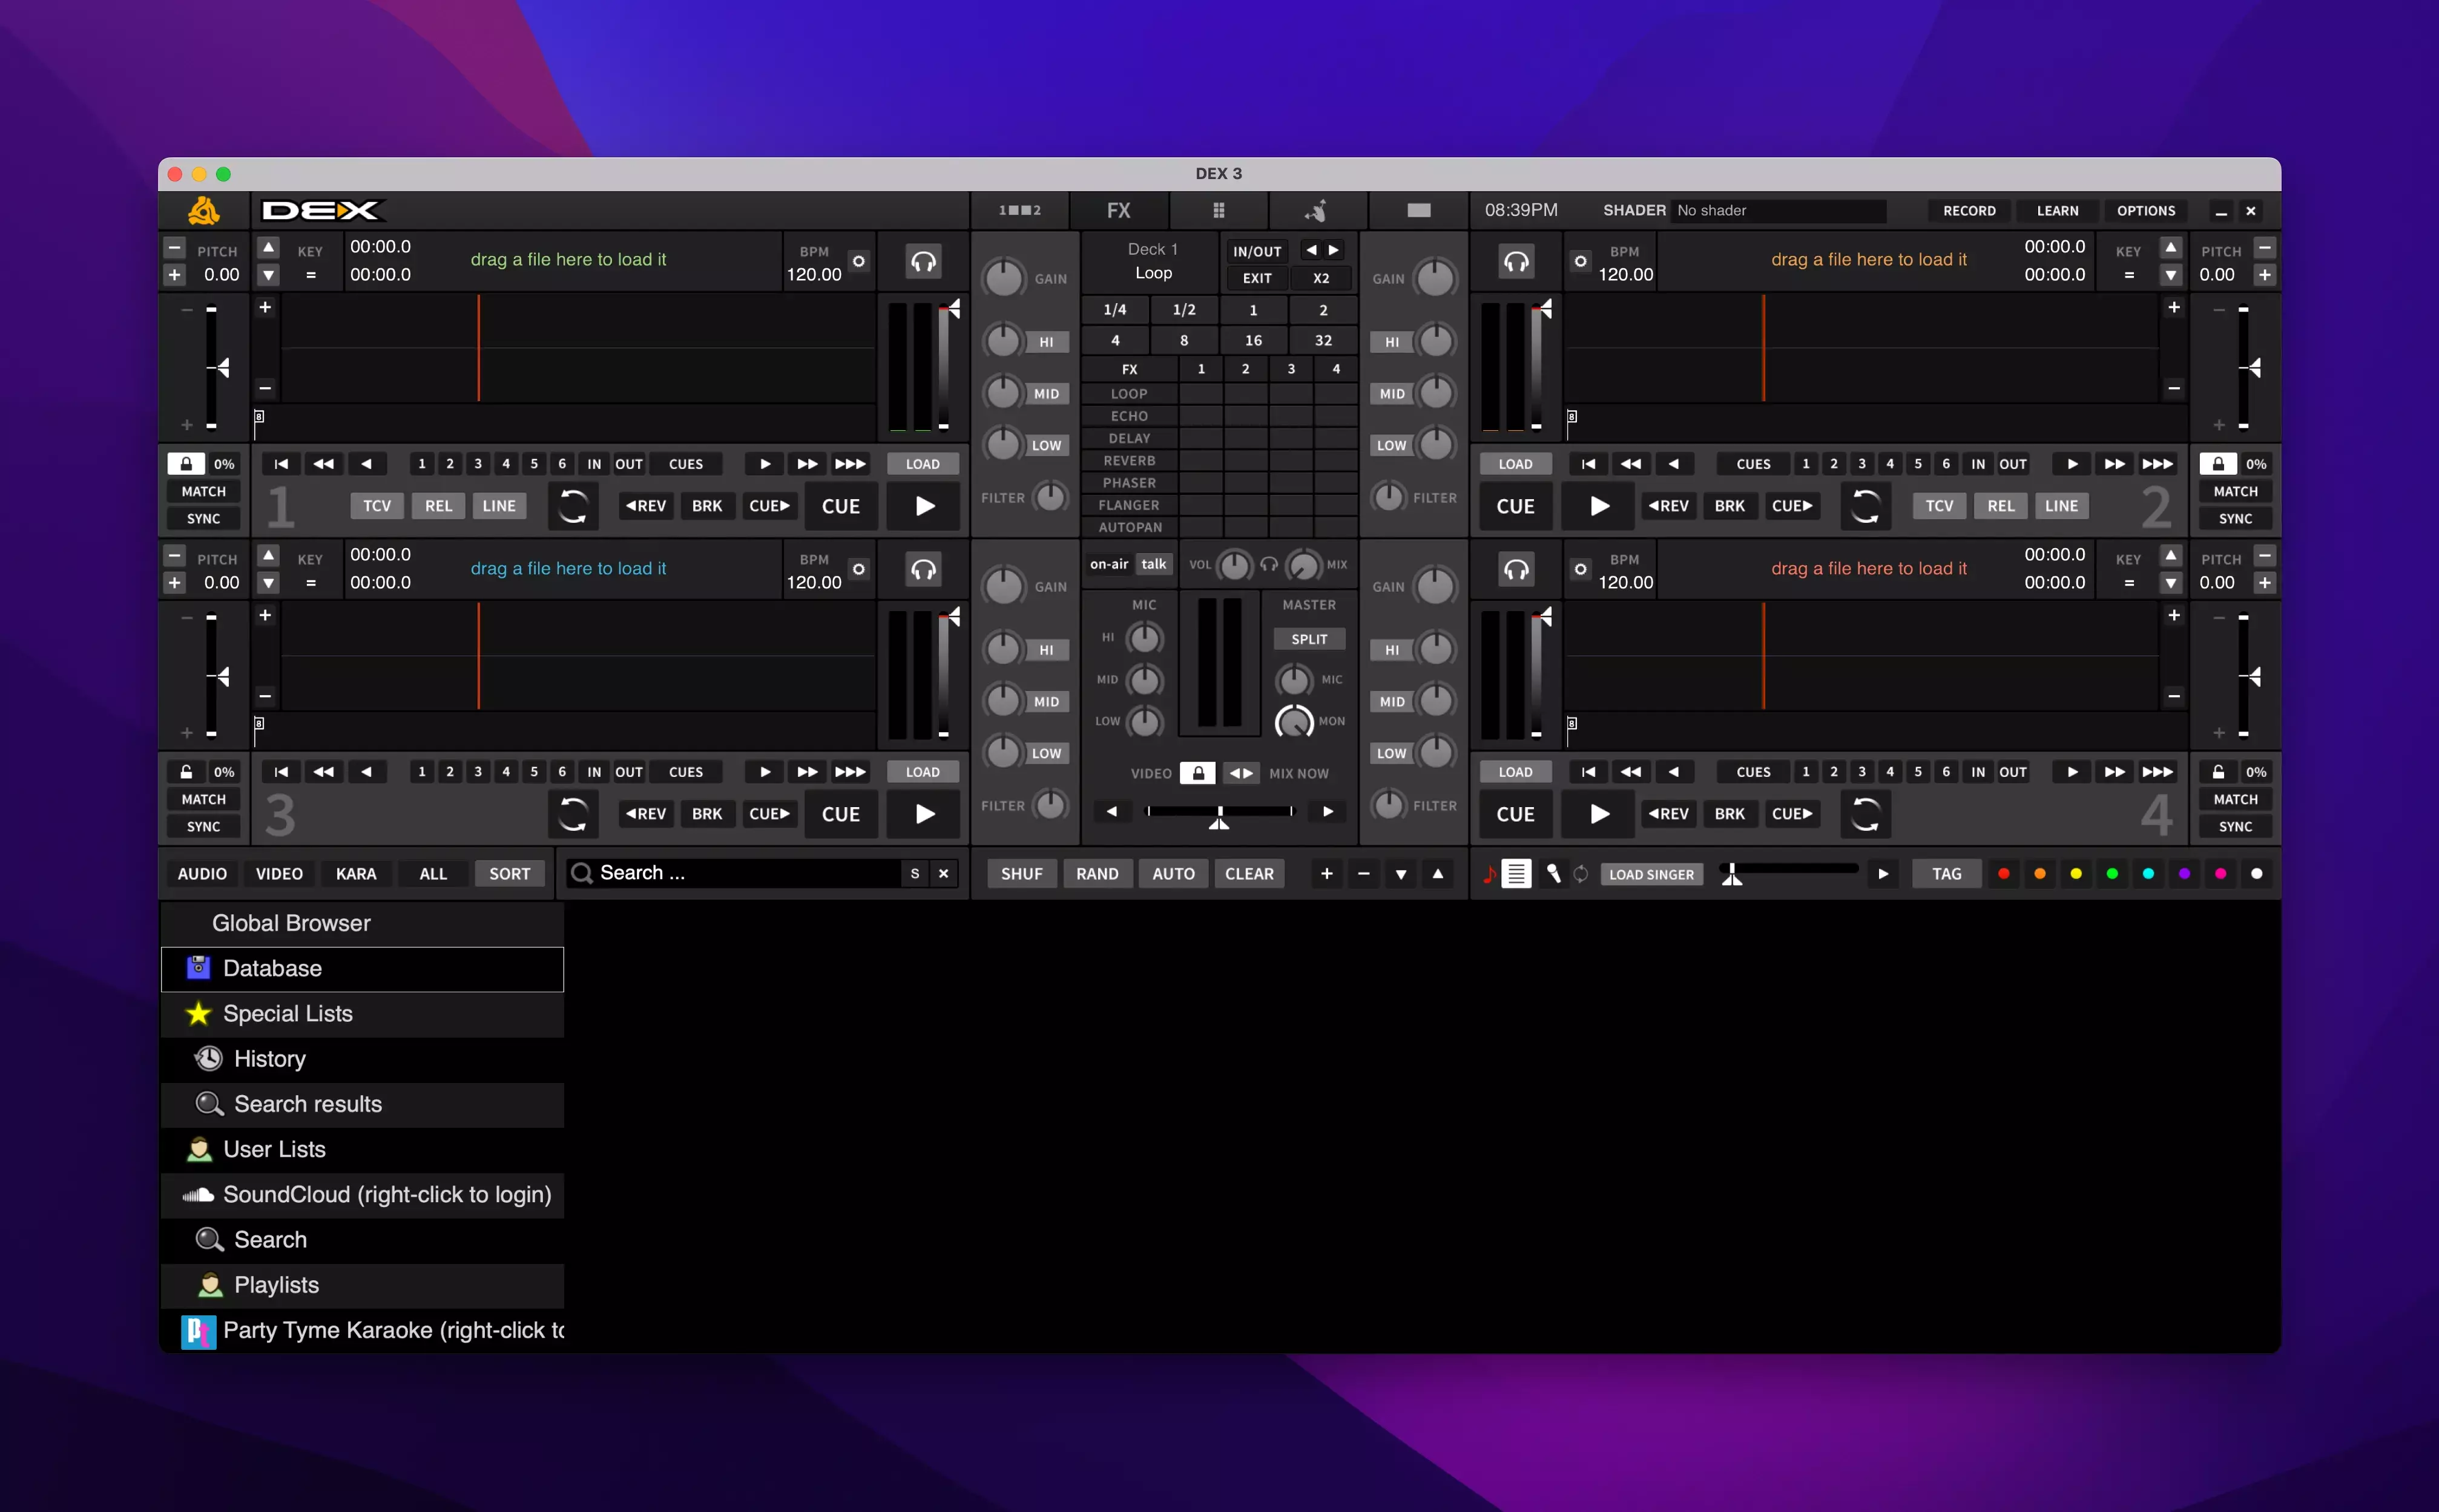Select the green tag color dot

click(2112, 874)
